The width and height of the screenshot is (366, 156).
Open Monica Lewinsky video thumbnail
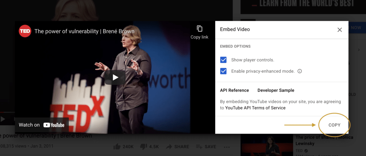click(267, 145)
